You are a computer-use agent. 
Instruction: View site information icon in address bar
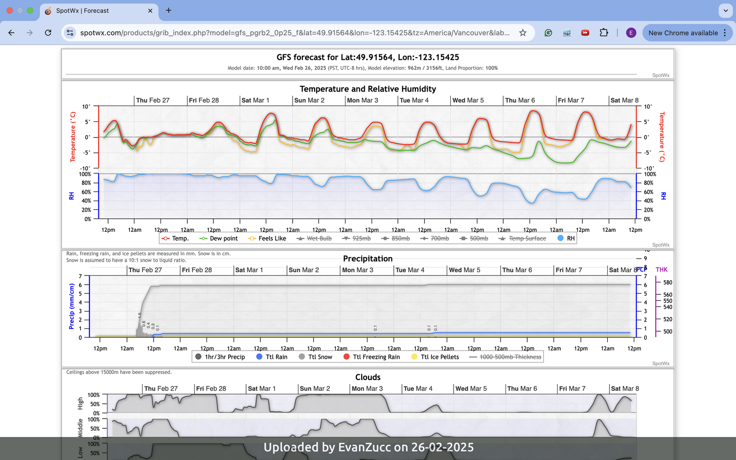(x=70, y=33)
